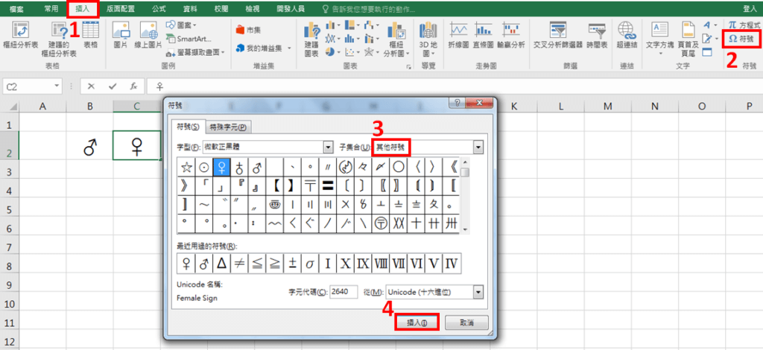763x350 pixels.
Task: Expand the 子集合 subset dropdown
Action: click(x=478, y=147)
